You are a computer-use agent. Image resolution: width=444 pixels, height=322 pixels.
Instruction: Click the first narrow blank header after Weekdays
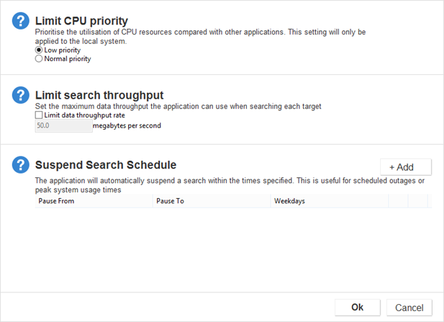(x=398, y=201)
